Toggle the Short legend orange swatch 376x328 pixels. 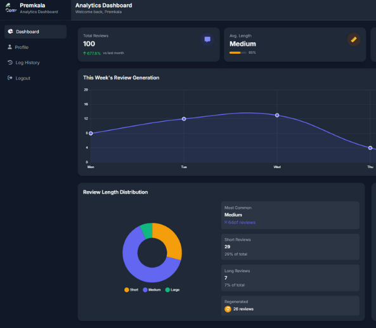tap(127, 290)
